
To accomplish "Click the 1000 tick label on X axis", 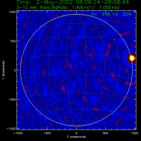I will click(x=135, y=133).
